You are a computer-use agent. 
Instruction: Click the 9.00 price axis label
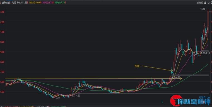click(3, 52)
